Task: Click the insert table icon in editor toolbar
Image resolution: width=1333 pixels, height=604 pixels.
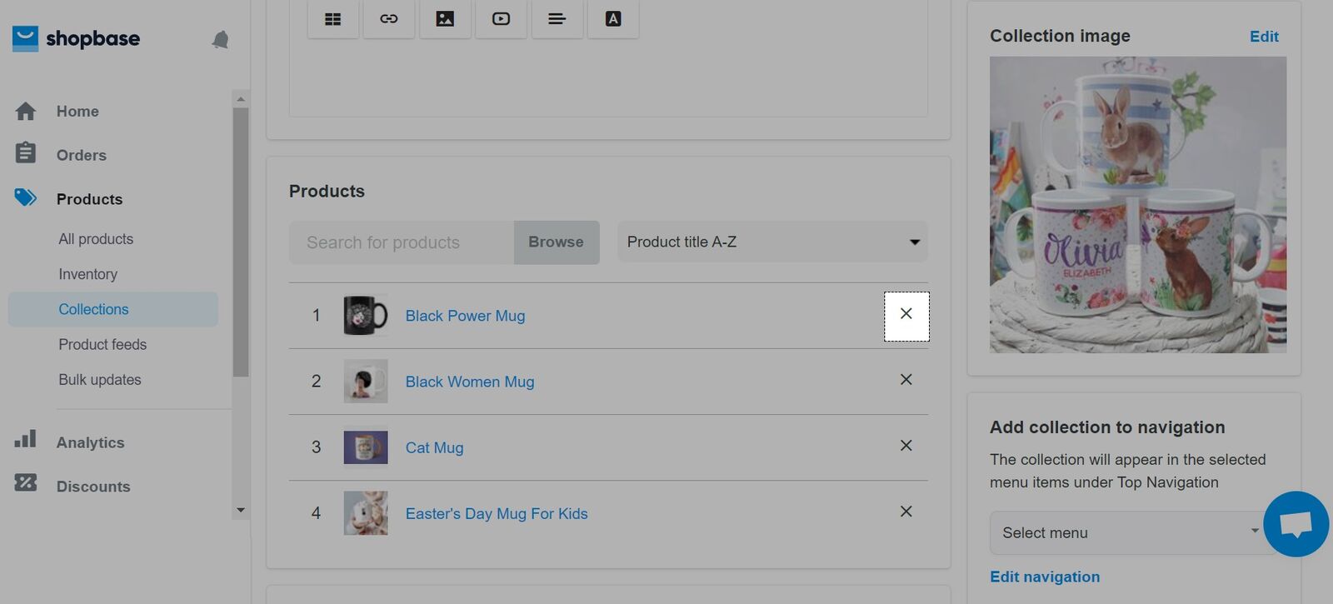Action: (x=333, y=19)
